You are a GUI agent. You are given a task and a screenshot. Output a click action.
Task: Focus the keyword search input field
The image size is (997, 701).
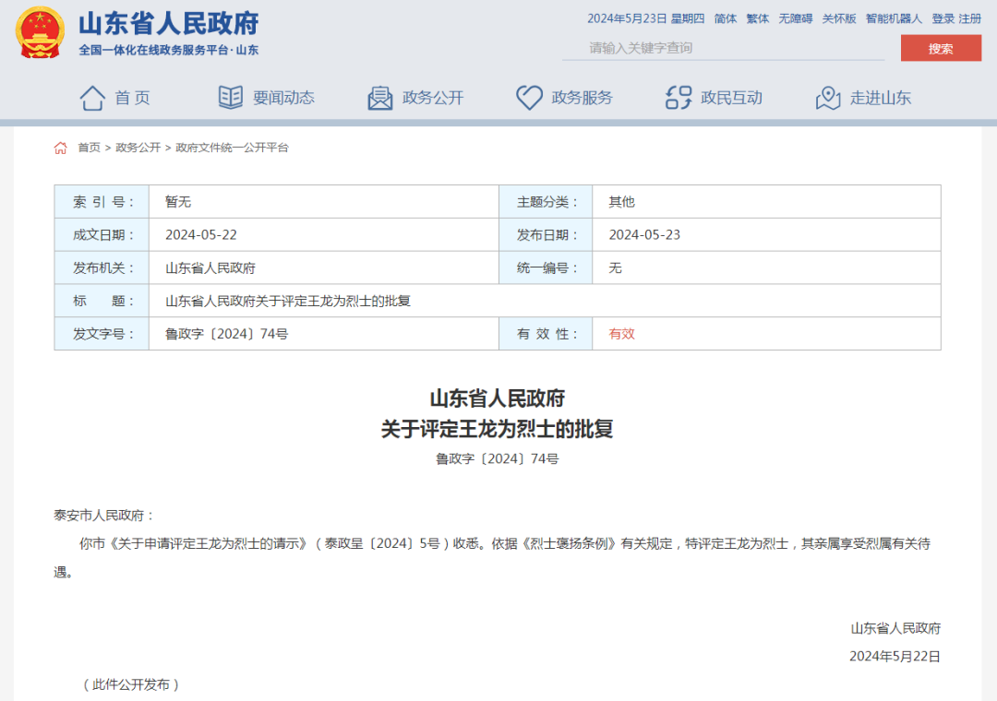723,48
